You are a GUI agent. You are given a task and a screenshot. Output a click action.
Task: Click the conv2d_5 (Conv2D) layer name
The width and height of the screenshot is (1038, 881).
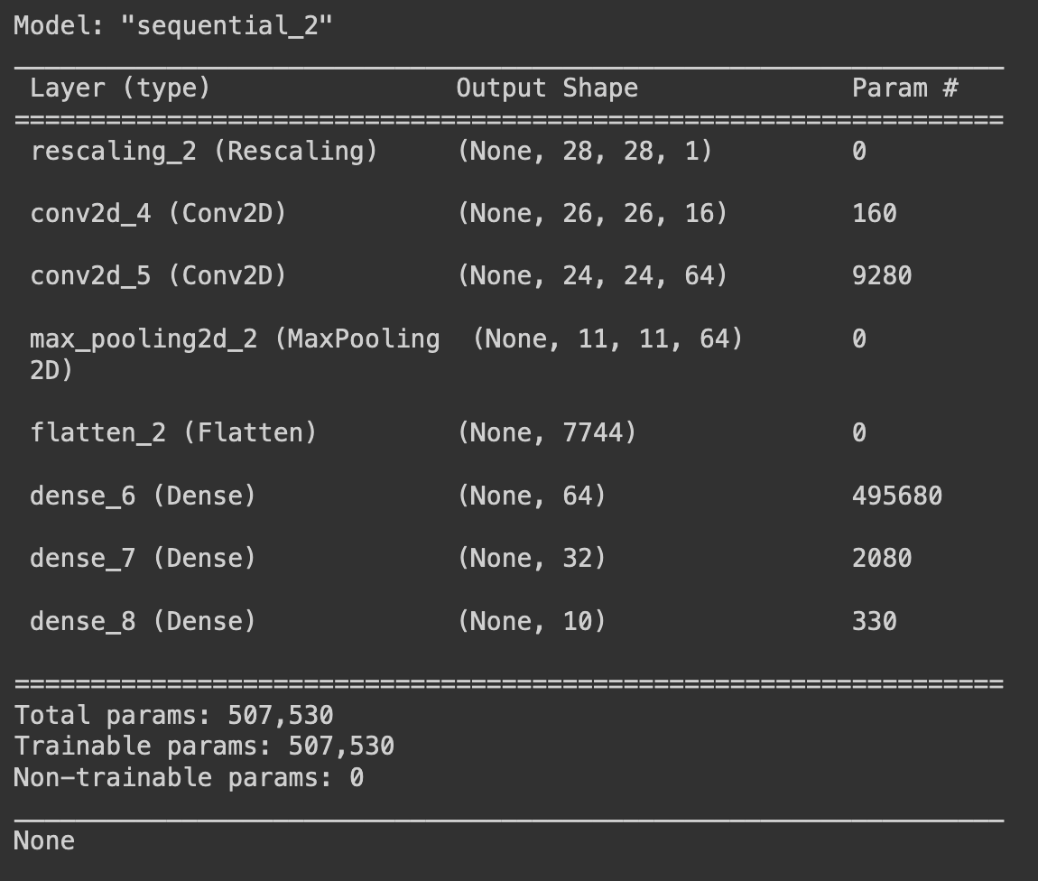click(158, 275)
